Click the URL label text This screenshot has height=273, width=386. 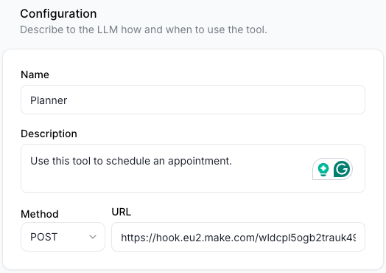tap(122, 212)
